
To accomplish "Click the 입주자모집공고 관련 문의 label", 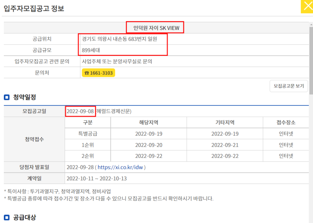I will [x=42, y=61].
